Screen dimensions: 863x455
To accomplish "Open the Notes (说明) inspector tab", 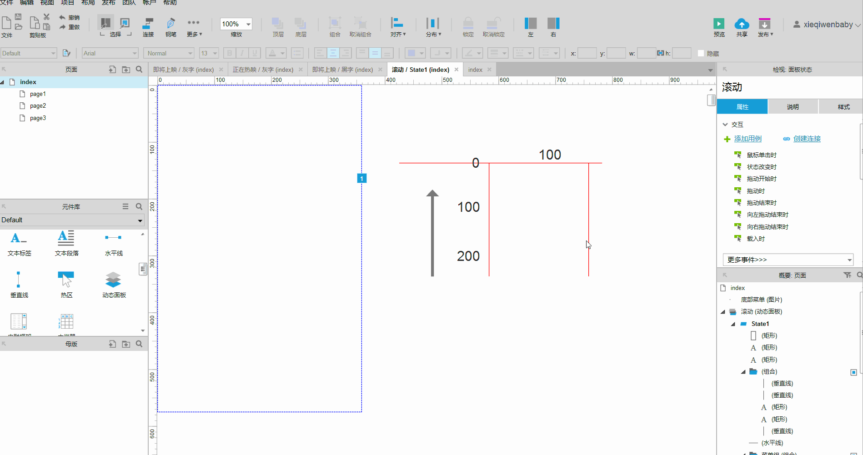I will click(x=793, y=107).
